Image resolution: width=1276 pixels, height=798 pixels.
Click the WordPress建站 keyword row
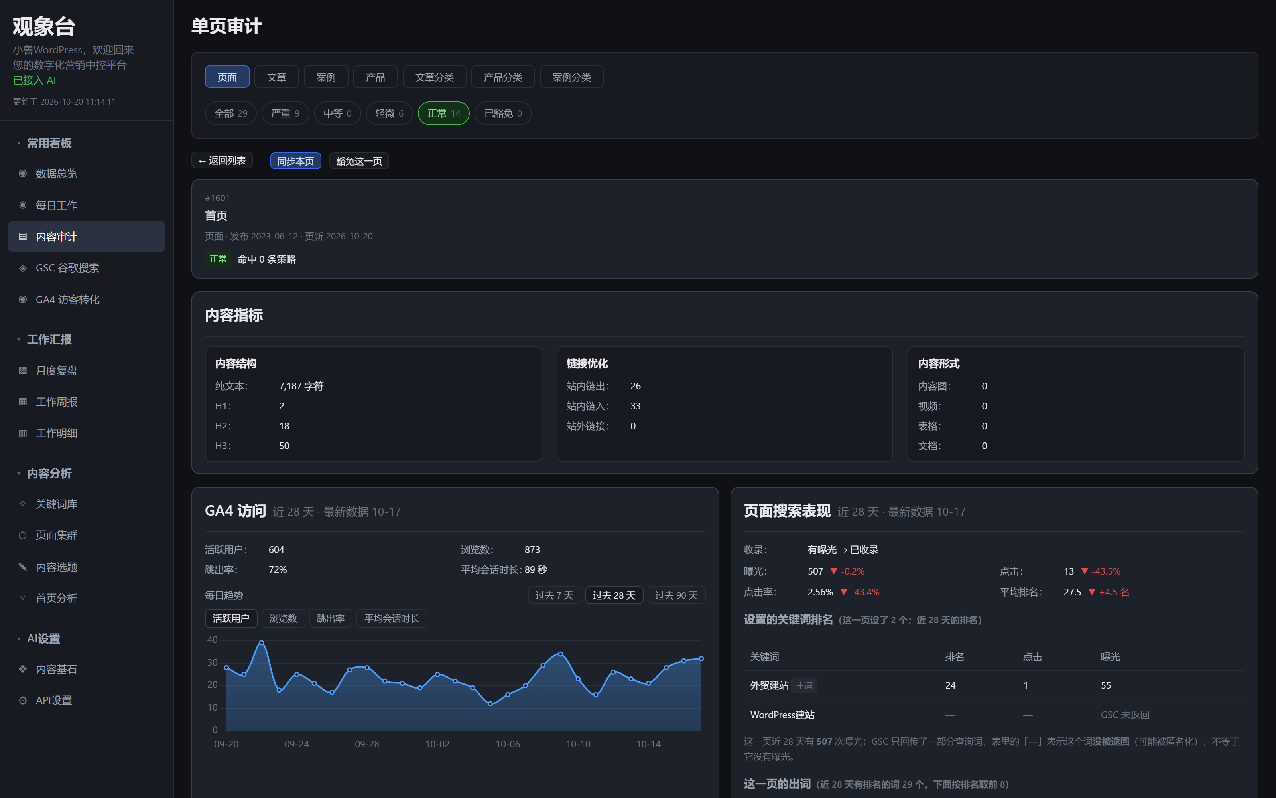[x=994, y=715]
